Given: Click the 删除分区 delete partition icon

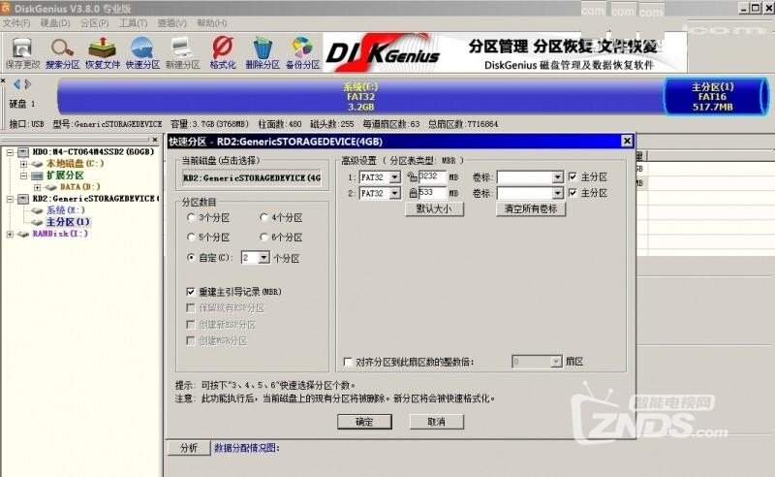Looking at the screenshot, I should pyautogui.click(x=263, y=53).
